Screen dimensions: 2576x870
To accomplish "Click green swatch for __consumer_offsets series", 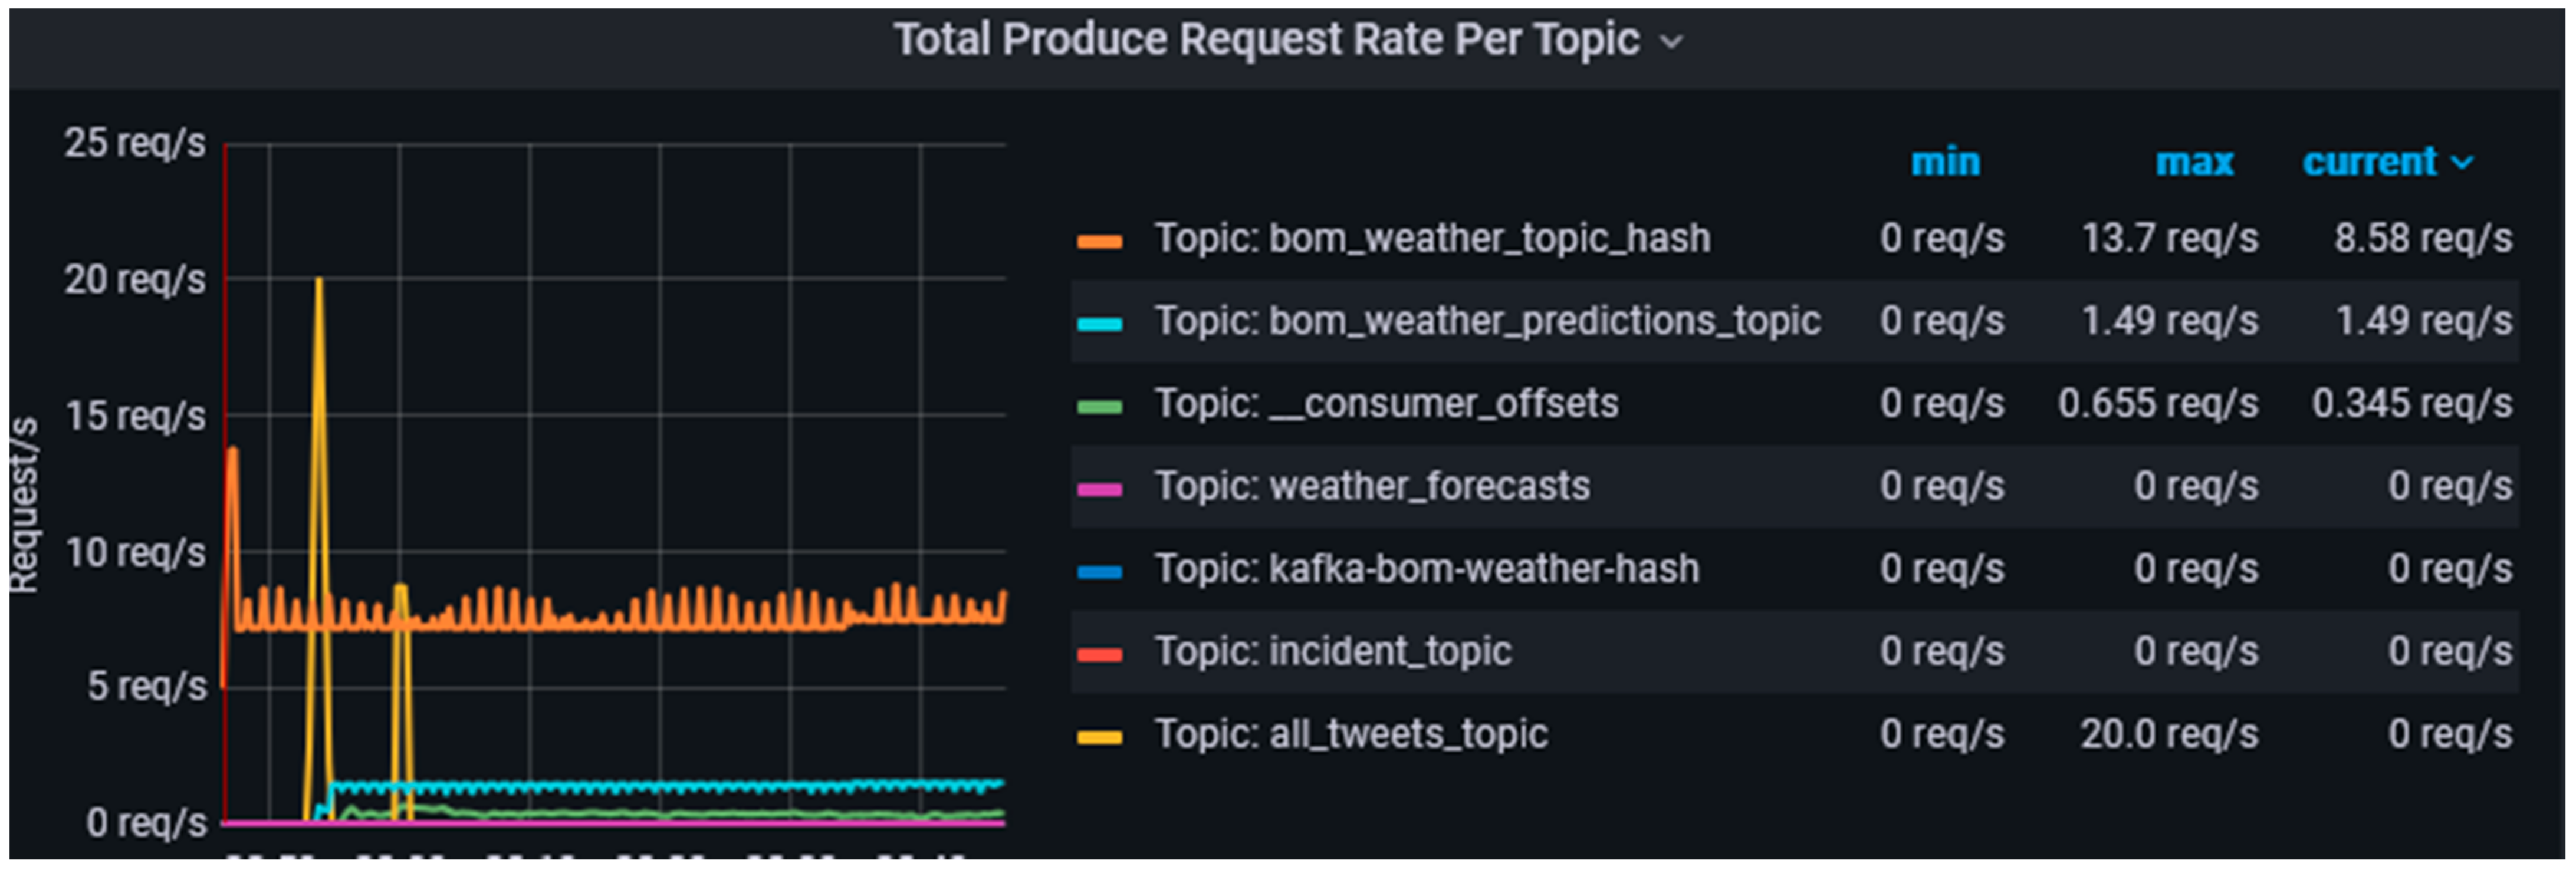I will [1099, 407].
